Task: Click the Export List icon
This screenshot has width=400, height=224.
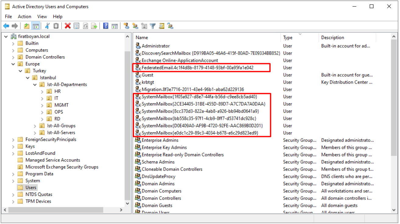Action: click(x=94, y=26)
